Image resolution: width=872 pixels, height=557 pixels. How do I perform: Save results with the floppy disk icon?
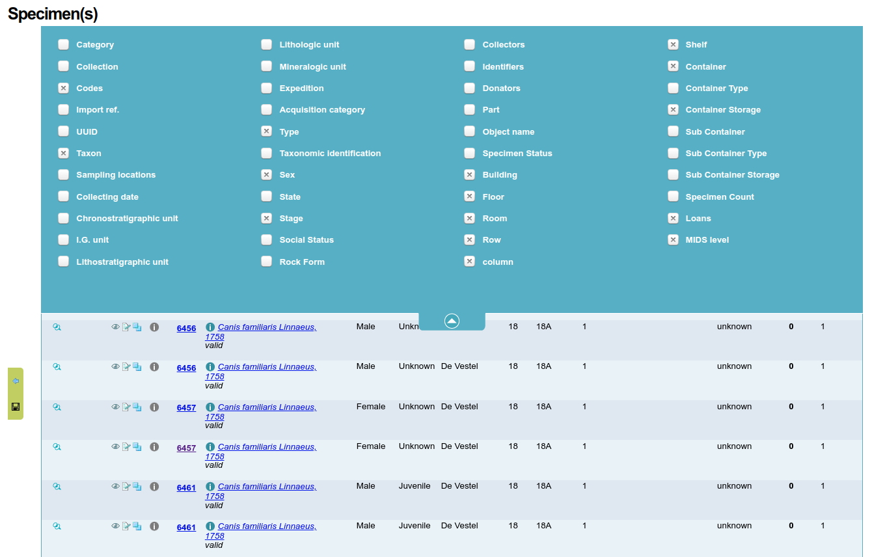coord(16,407)
